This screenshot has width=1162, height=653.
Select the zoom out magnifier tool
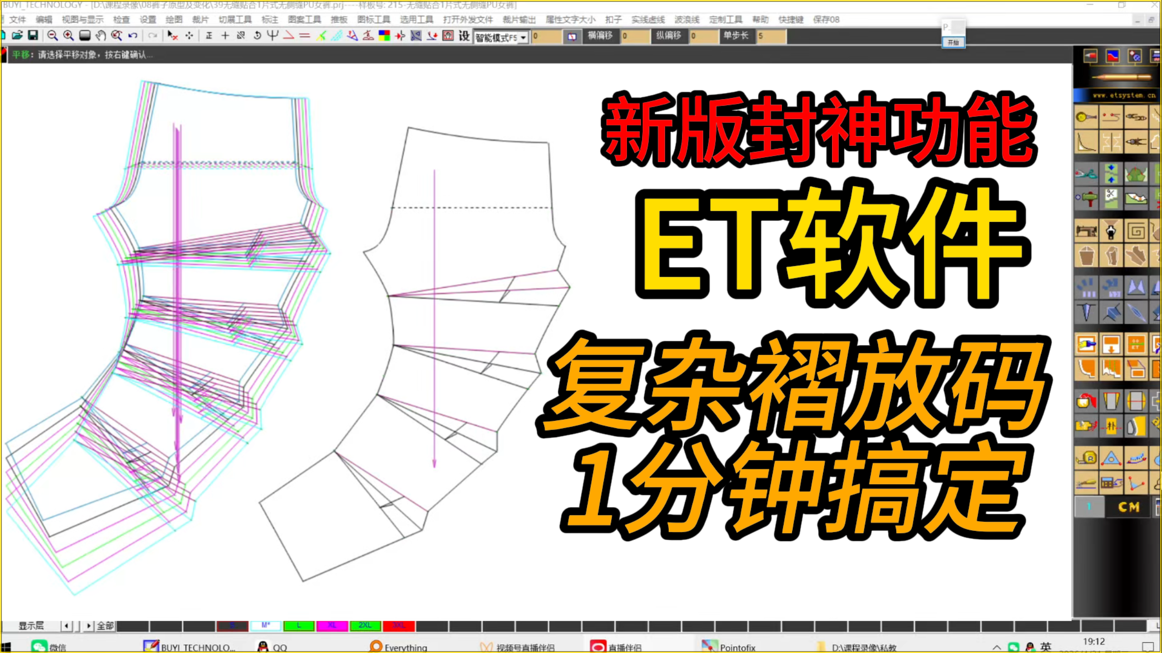[52, 35]
